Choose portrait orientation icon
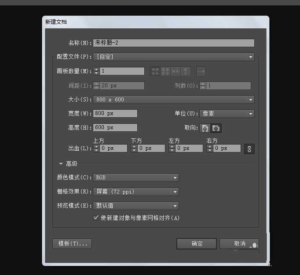300x275 pixels. pos(205,128)
